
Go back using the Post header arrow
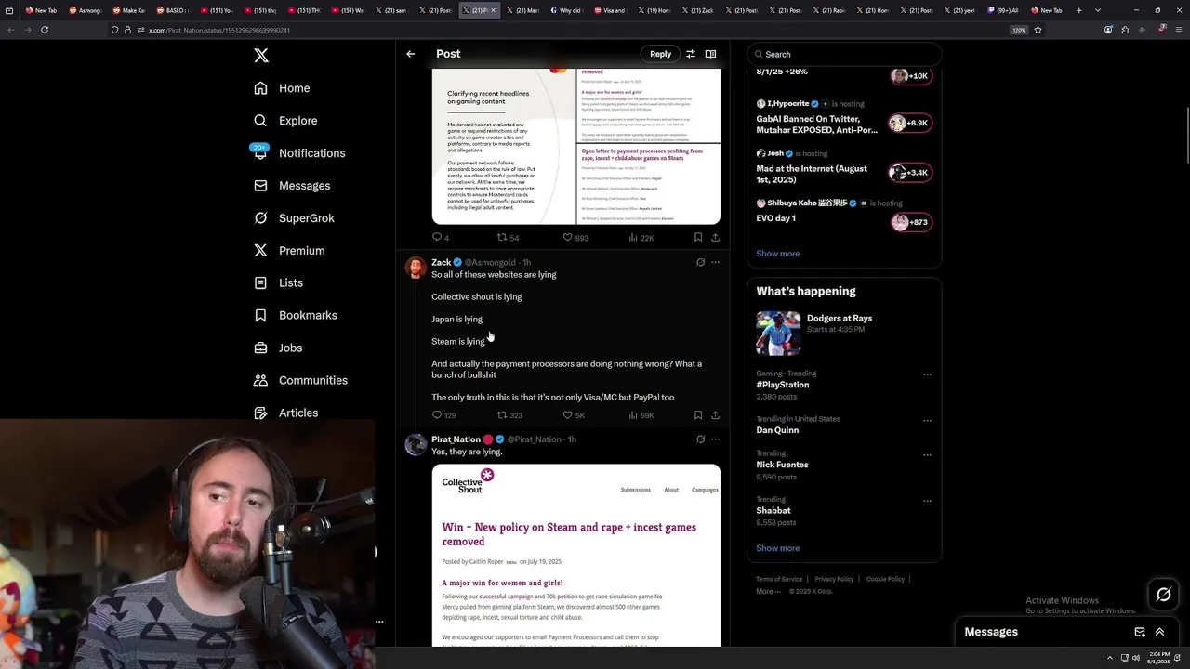coord(410,54)
